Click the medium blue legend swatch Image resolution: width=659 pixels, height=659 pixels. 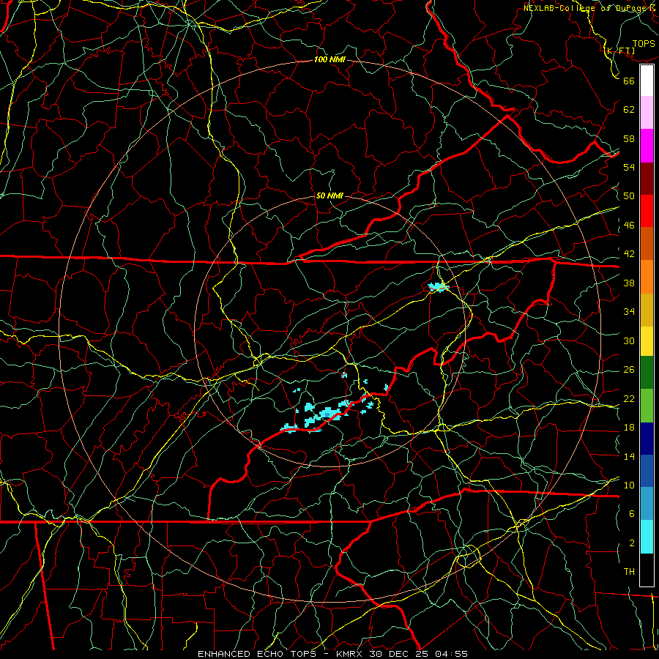pyautogui.click(x=647, y=471)
